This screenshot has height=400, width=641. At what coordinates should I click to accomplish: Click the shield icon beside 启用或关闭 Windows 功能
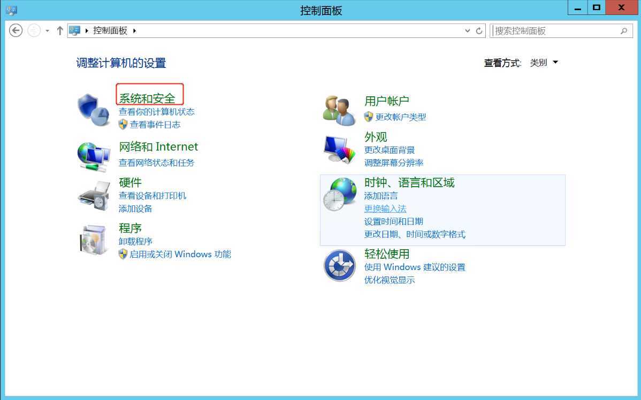point(123,254)
